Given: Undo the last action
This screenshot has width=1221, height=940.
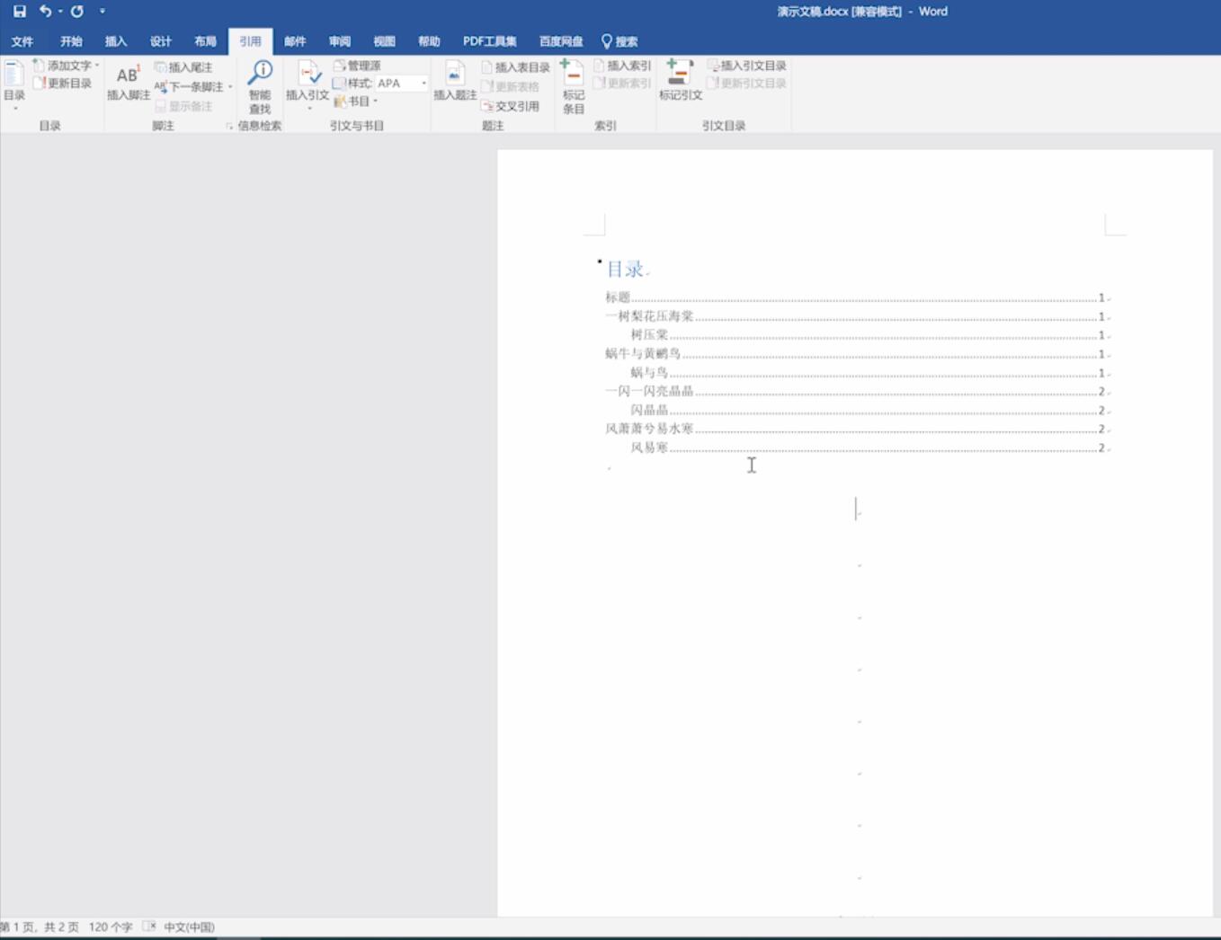Looking at the screenshot, I should point(45,12).
